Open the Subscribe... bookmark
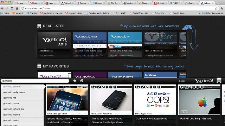Viewport: 225px width, 126px height. coord(159,13)
